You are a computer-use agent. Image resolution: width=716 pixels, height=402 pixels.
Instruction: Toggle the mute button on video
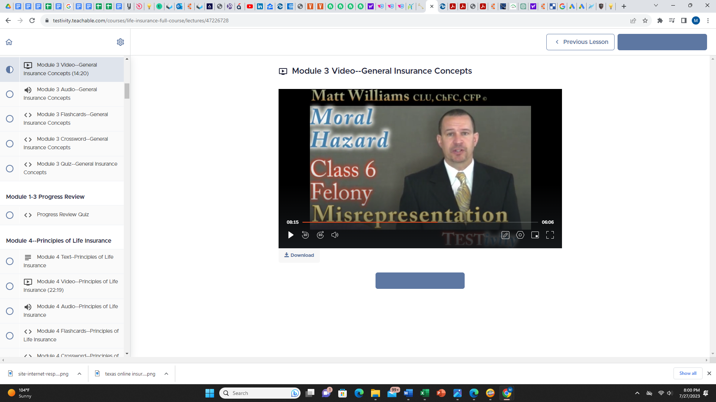point(335,234)
